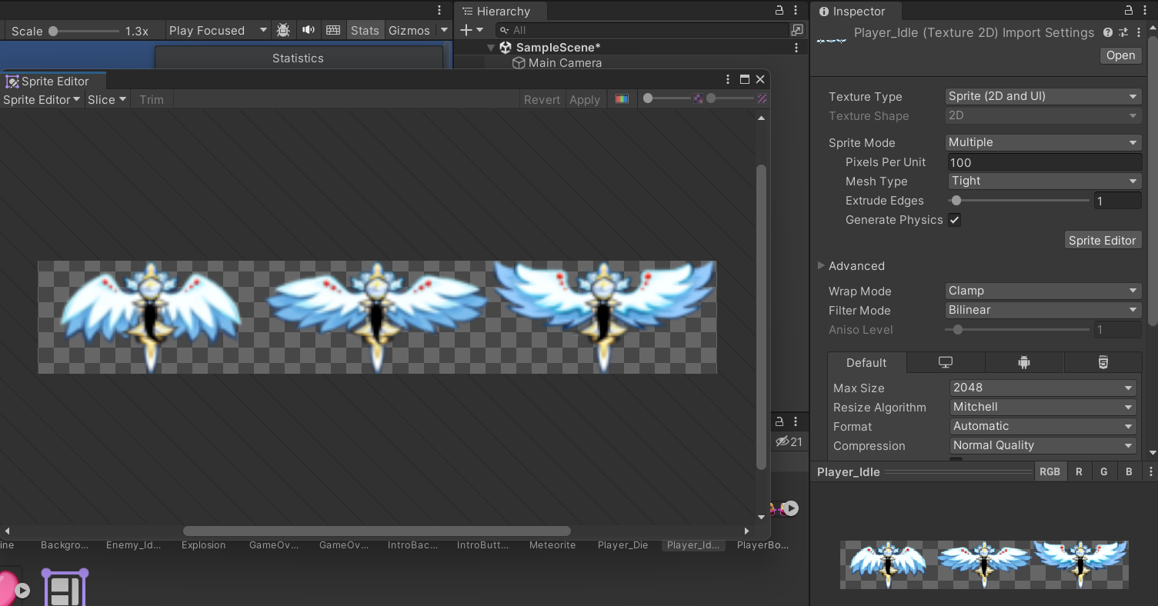Select the Default platform settings tab
Screen dimensions: 1158x606
[x=866, y=362]
